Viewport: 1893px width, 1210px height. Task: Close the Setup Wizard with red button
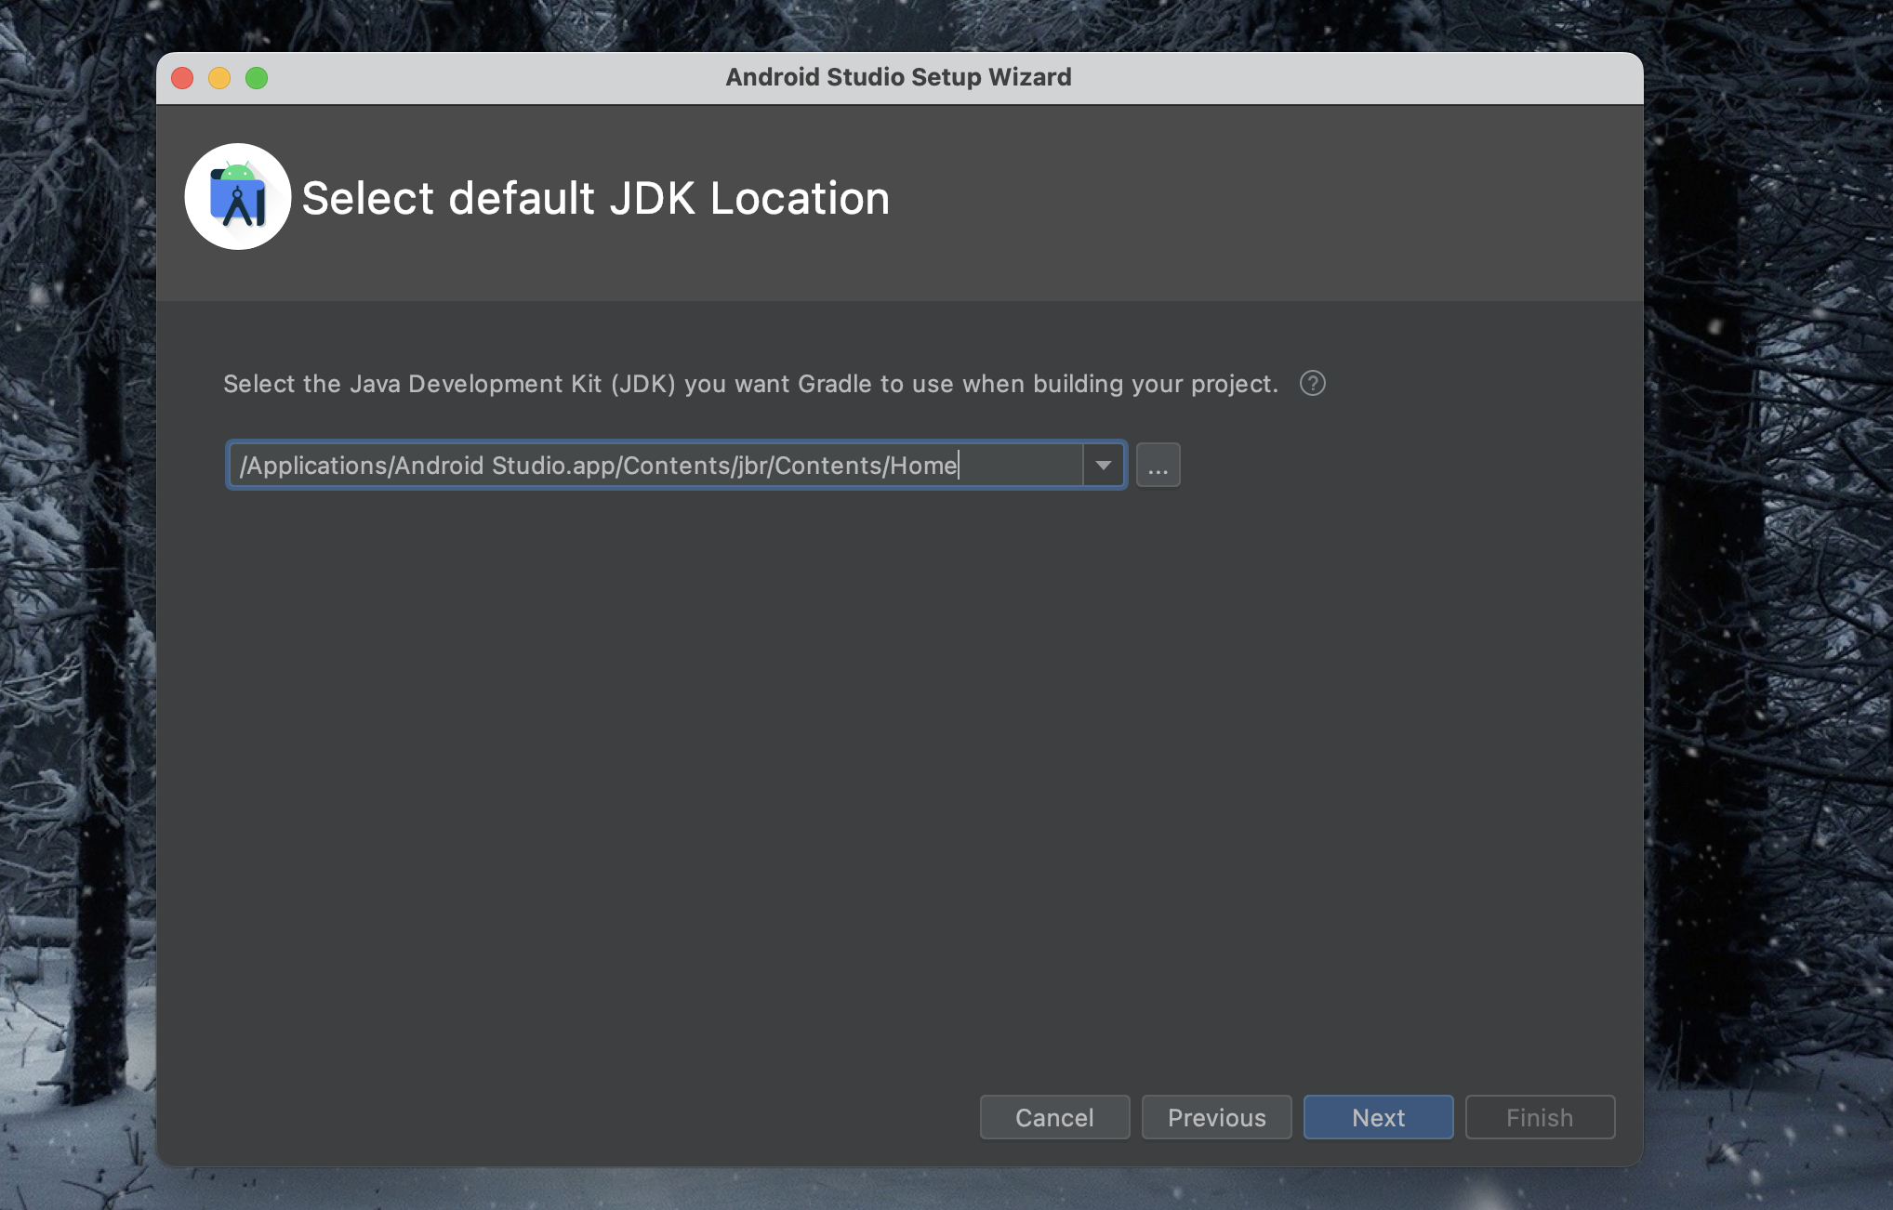tap(182, 78)
